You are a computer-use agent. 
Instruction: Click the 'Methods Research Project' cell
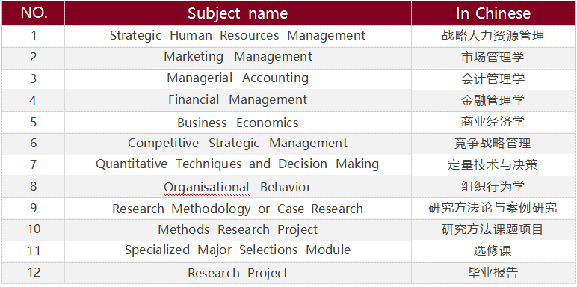pos(238,229)
